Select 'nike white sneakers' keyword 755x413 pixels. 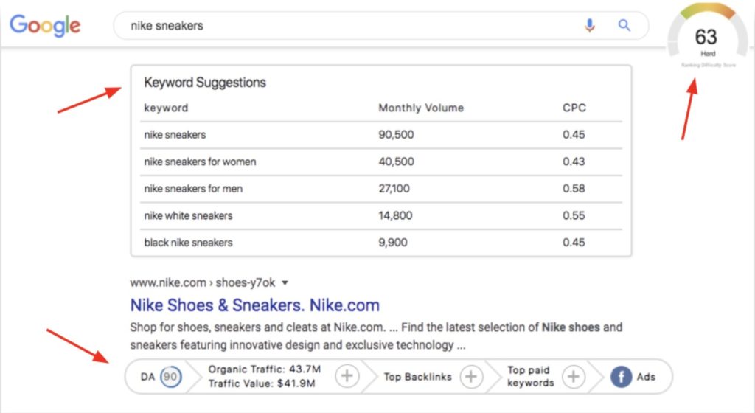click(188, 215)
